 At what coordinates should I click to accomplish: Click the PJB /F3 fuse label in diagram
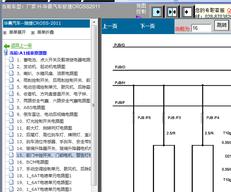click(x=174, y=118)
